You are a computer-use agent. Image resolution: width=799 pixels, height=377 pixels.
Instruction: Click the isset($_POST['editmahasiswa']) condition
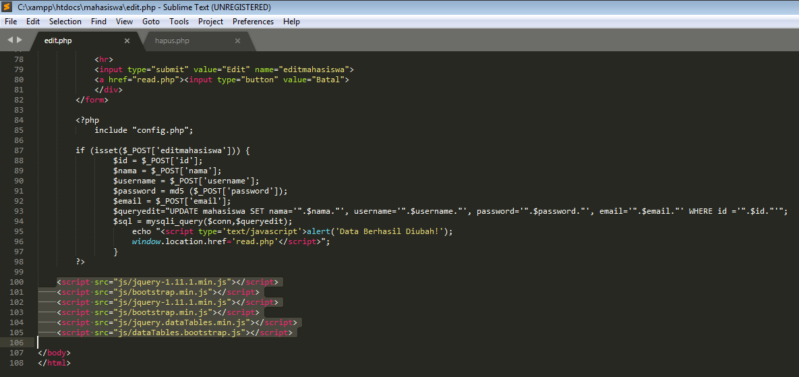164,150
